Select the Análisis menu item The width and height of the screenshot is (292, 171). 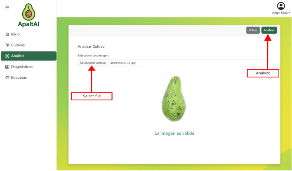(x=28, y=56)
